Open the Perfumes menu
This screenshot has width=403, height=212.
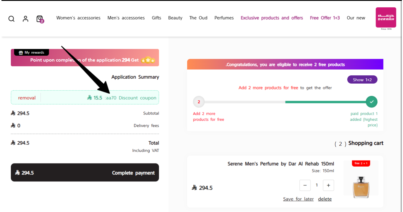pyautogui.click(x=224, y=18)
